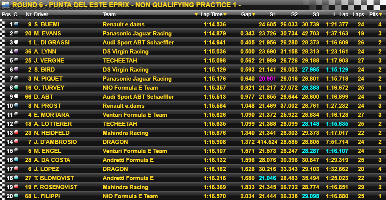The height and width of the screenshot is (200, 386).
Task: Open driver S. BIRD entry
Action: click(x=45, y=70)
